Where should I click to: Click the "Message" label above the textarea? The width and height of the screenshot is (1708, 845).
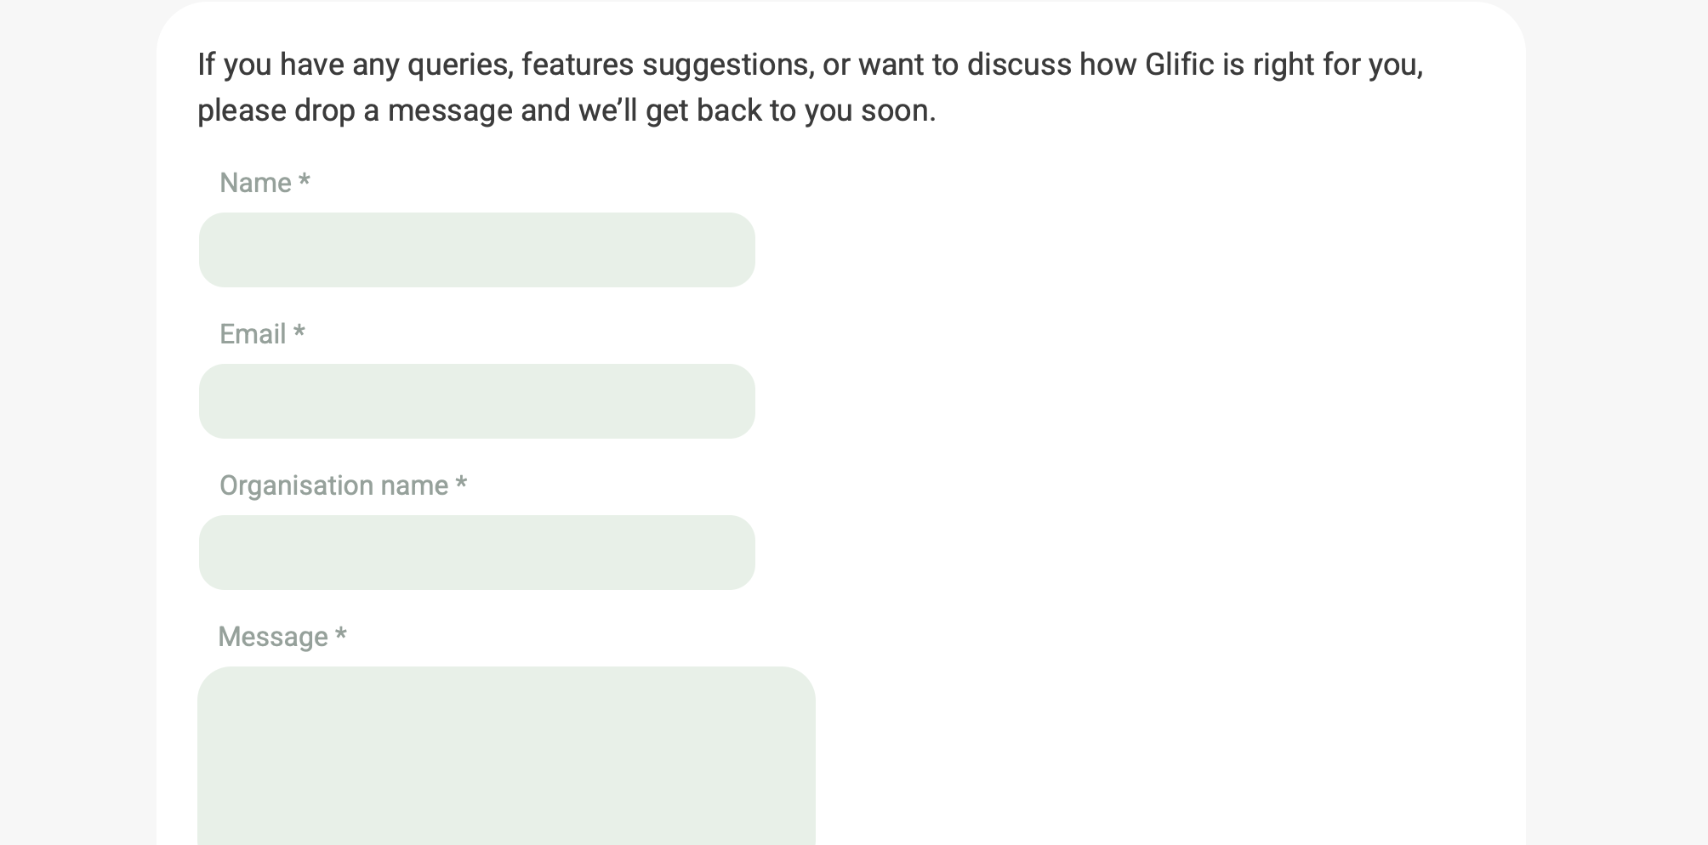point(273,637)
